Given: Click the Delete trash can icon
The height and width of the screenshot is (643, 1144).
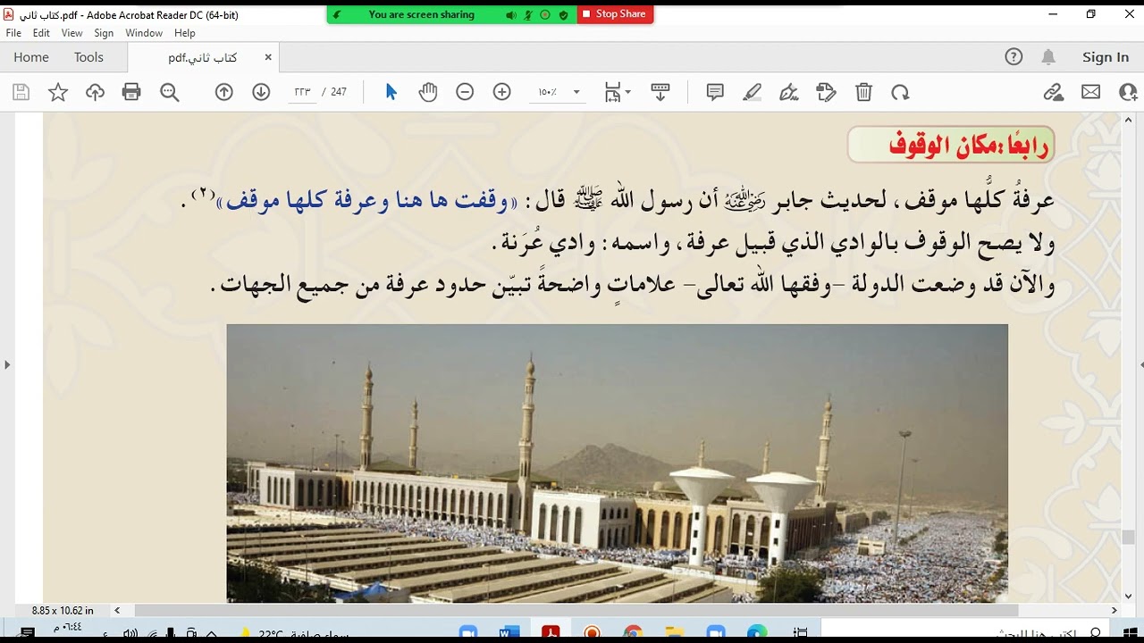Looking at the screenshot, I should click(863, 92).
